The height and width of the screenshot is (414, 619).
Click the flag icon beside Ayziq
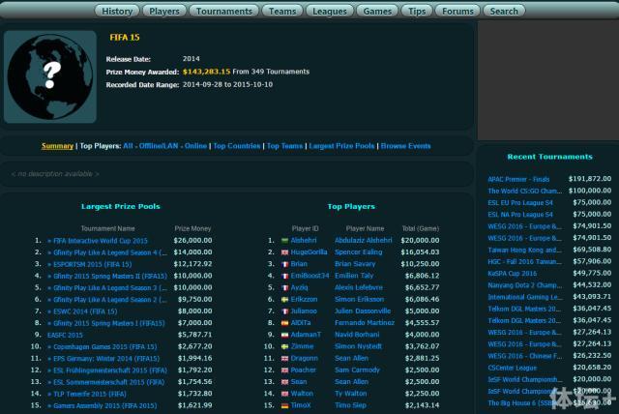[x=284, y=287]
